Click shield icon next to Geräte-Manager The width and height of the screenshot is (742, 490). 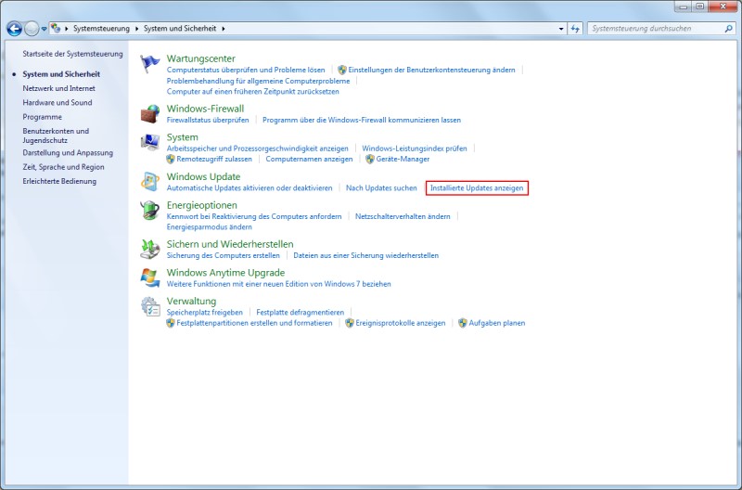[x=370, y=159]
